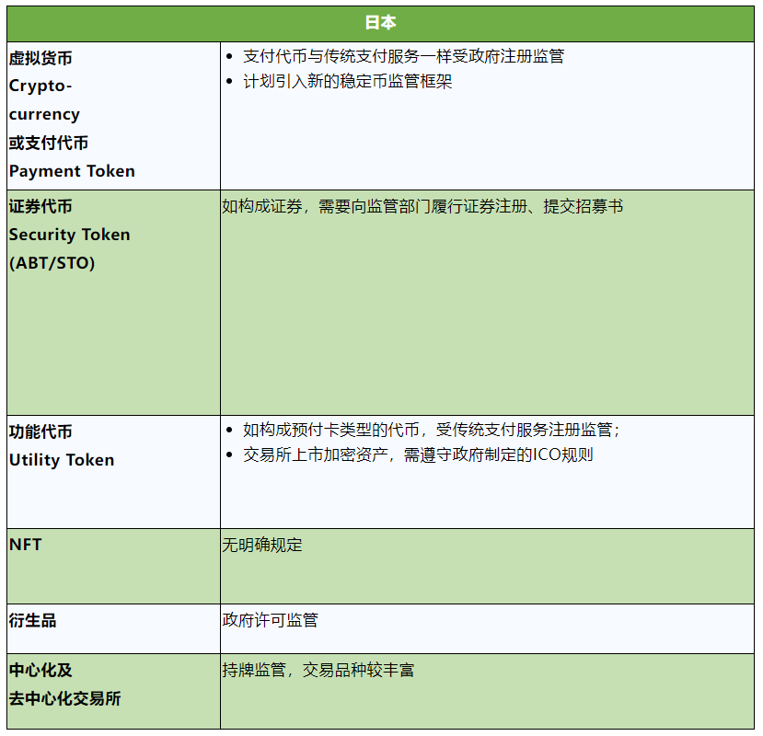Click the 中心化及 label line
763x736 pixels.
pyautogui.click(x=40, y=670)
